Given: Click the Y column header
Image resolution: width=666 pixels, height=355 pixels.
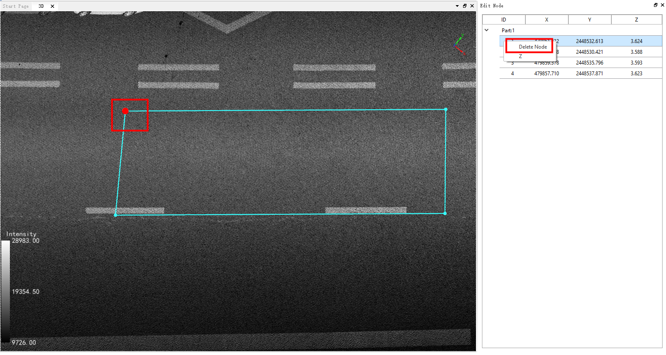Looking at the screenshot, I should pyautogui.click(x=589, y=20).
